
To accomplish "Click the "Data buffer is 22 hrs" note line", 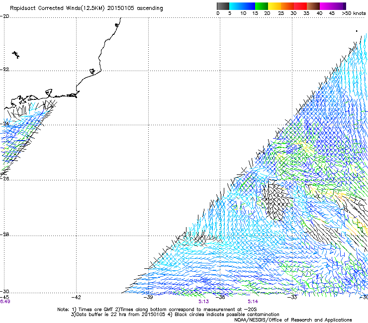I will (x=175, y=315).
